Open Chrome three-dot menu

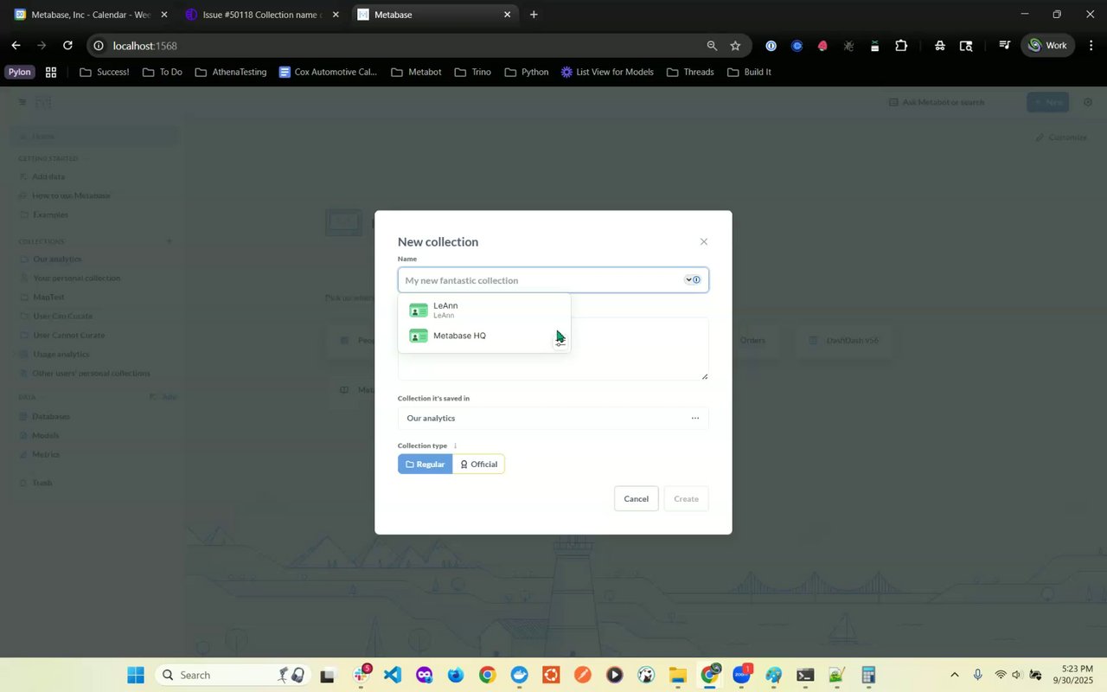coord(1091,46)
